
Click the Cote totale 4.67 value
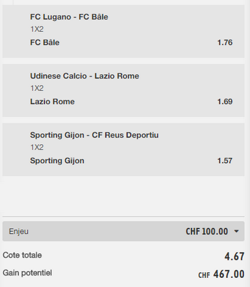pos(234,256)
